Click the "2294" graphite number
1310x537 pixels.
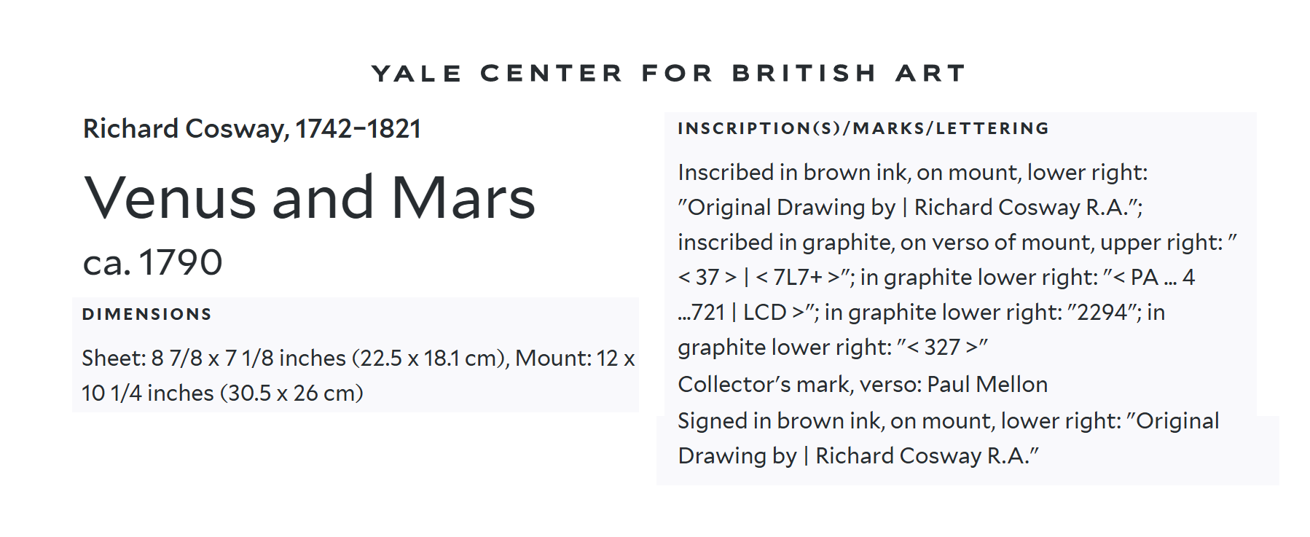click(1102, 313)
